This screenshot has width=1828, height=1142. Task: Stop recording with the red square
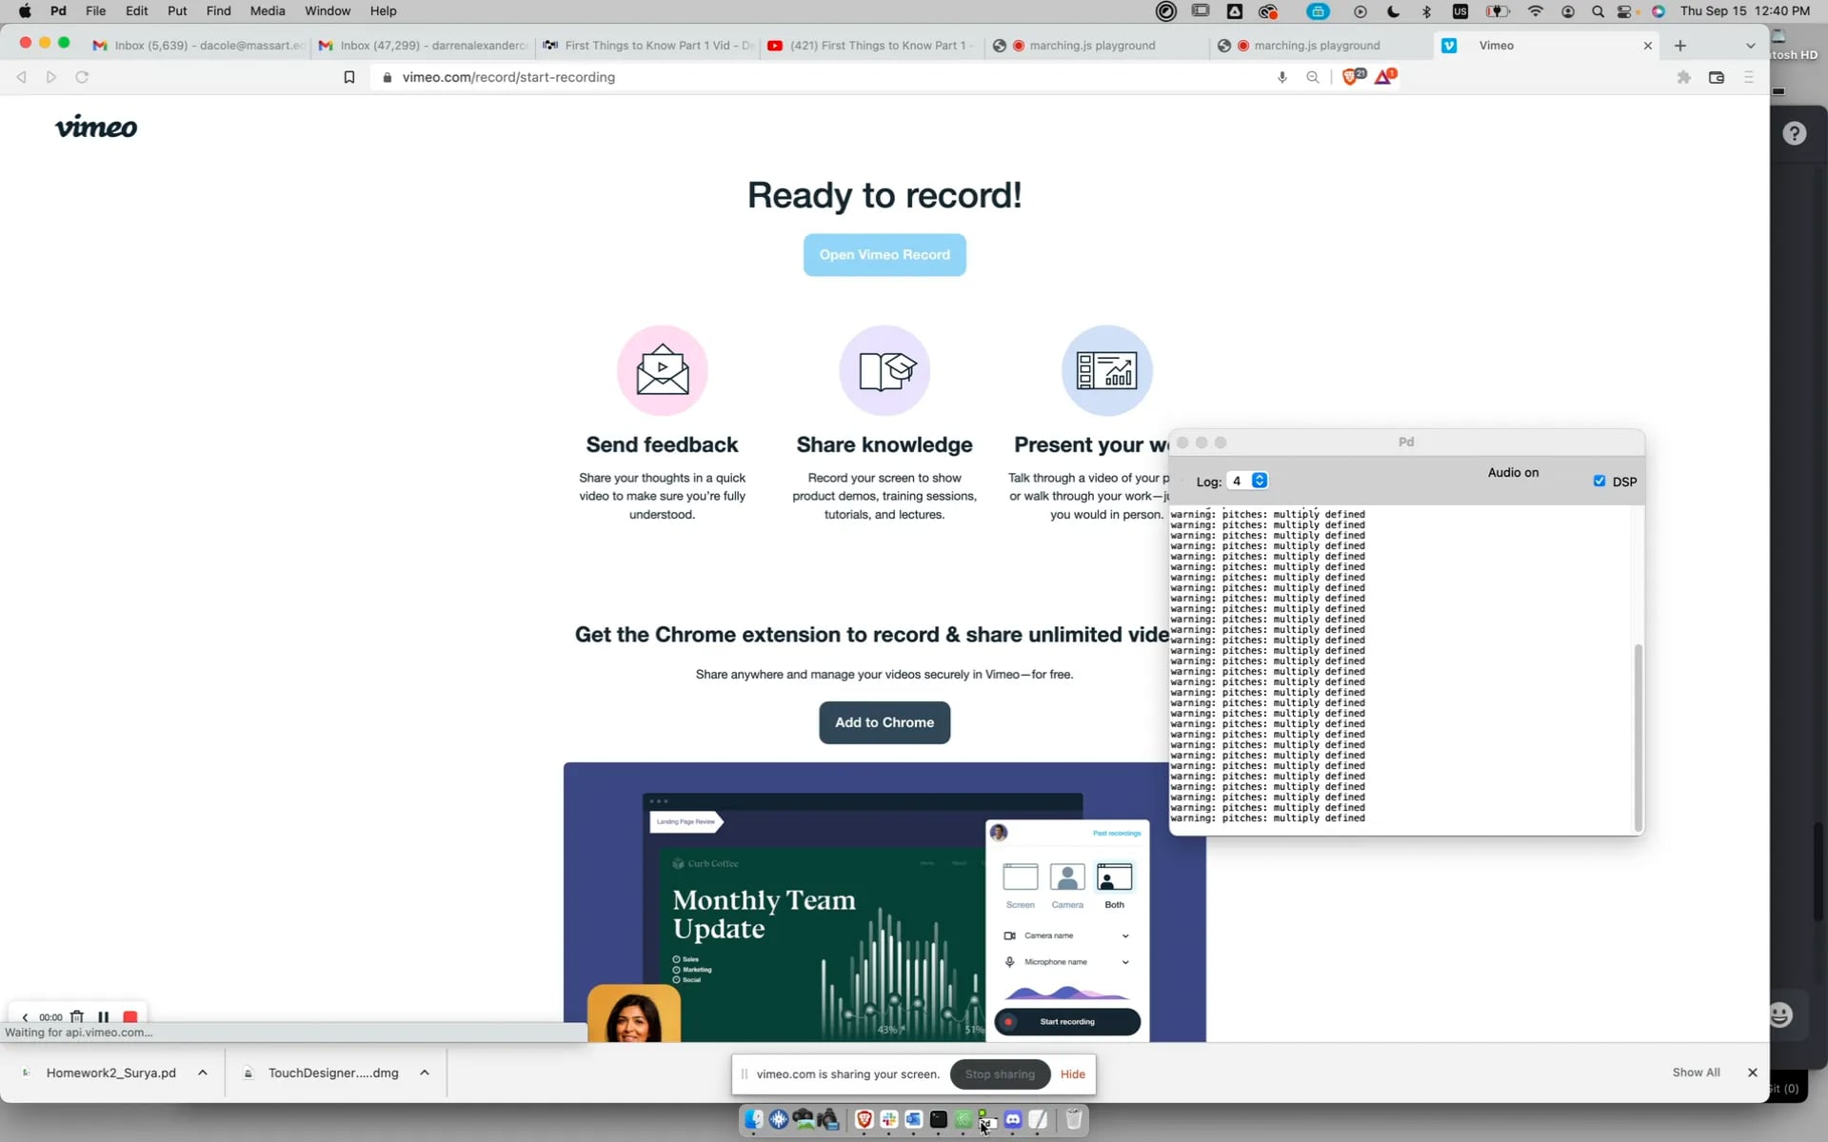[130, 1016]
